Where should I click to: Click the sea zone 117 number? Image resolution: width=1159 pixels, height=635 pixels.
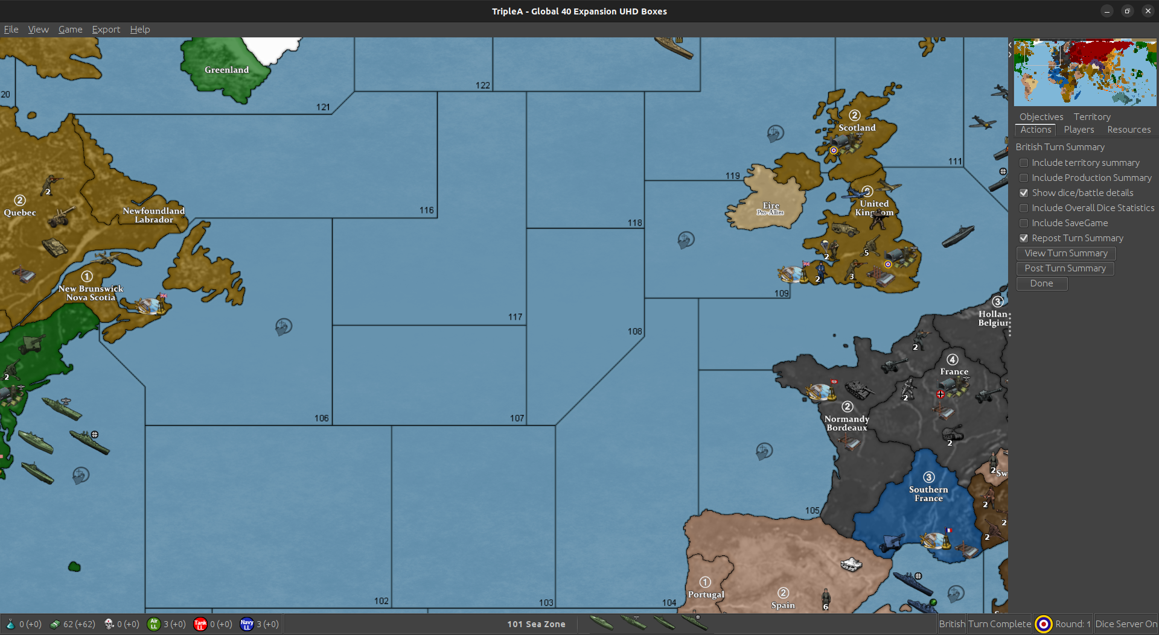[515, 317]
